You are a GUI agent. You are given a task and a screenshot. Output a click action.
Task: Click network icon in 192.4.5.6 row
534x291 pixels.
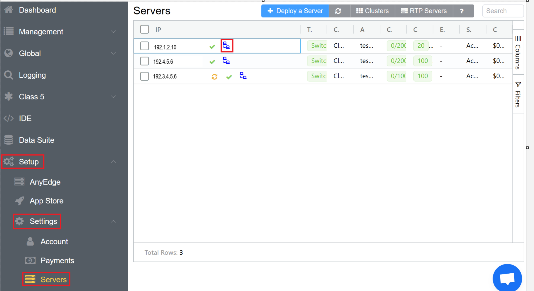pos(226,61)
